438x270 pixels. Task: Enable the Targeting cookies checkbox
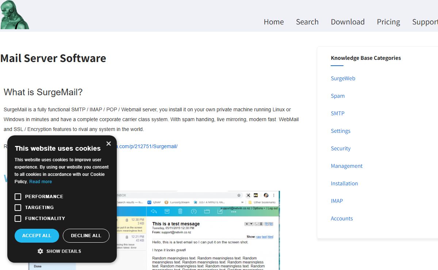click(x=18, y=208)
